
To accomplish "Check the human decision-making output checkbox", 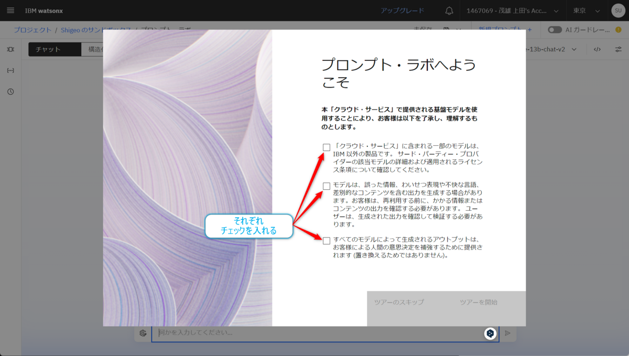I will (x=327, y=241).
